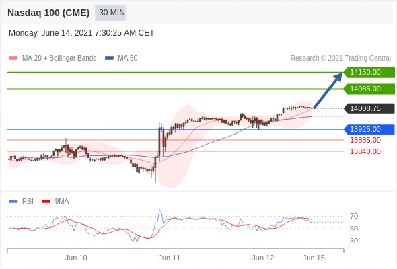
Task: Toggle the MA 20 + Bollinger Bands legend label
Action: [59, 59]
